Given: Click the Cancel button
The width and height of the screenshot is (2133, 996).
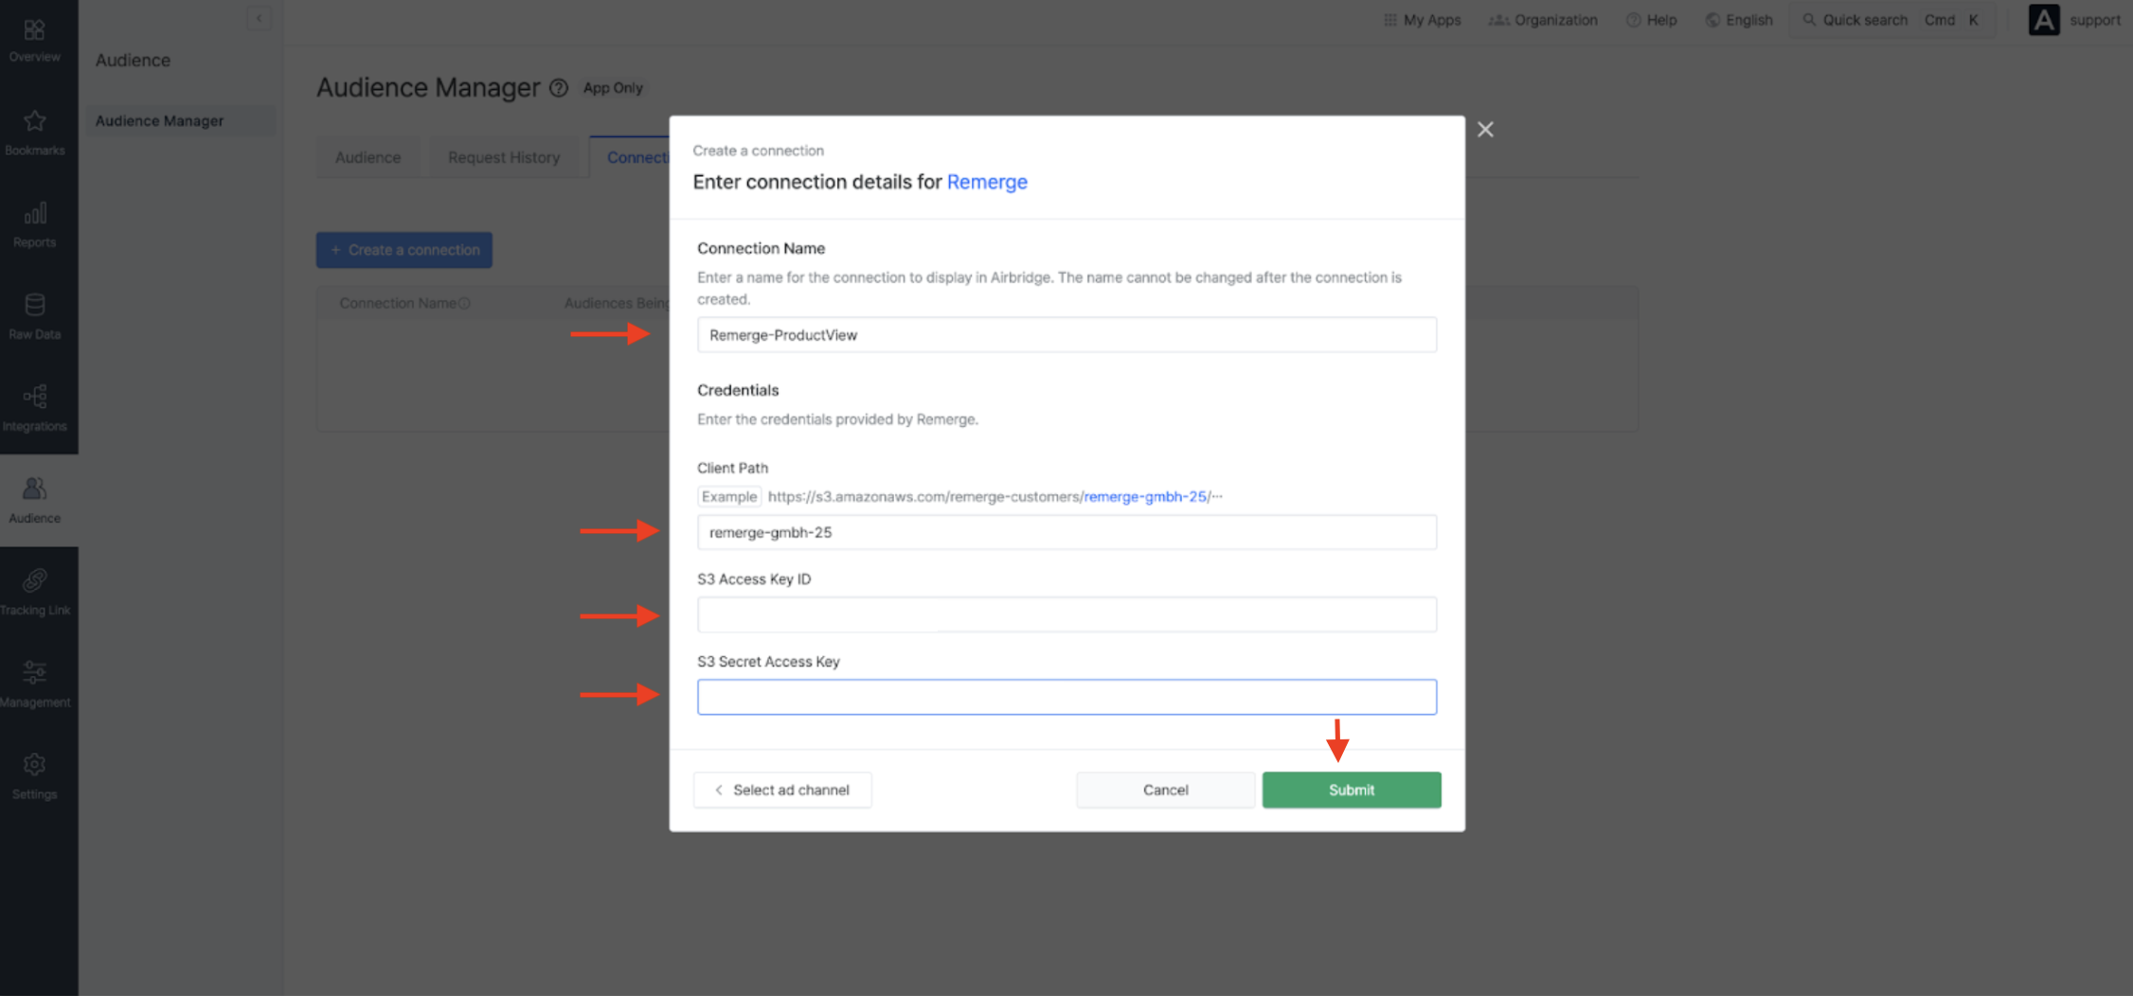Looking at the screenshot, I should tap(1165, 790).
